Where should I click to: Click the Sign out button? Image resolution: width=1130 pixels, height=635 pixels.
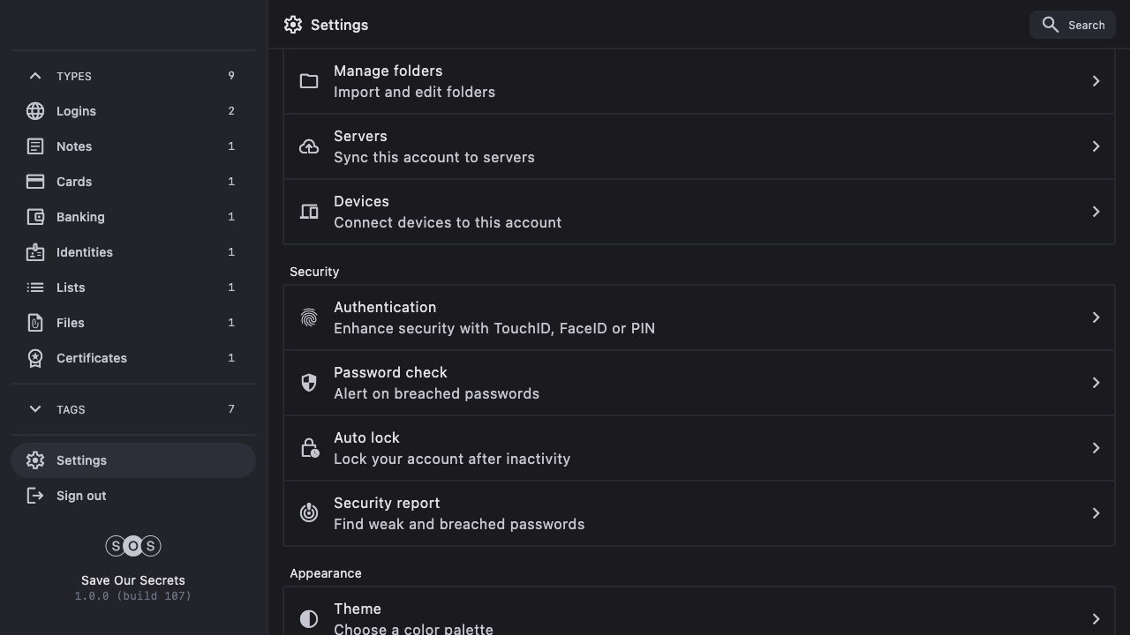click(81, 496)
